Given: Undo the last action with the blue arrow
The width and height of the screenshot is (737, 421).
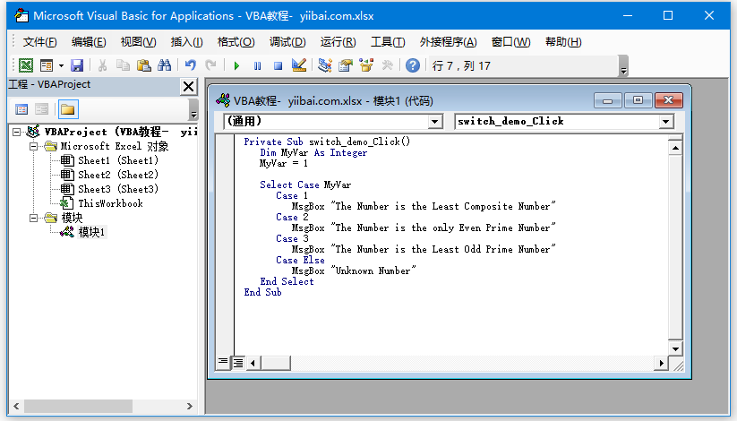Looking at the screenshot, I should pos(191,65).
